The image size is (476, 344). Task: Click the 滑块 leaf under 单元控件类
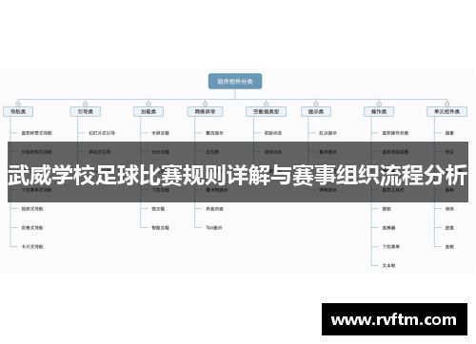click(449, 209)
